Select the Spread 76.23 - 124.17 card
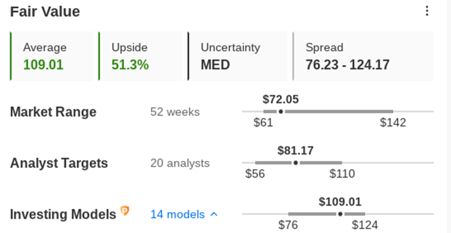The width and height of the screenshot is (451, 233). (x=363, y=56)
